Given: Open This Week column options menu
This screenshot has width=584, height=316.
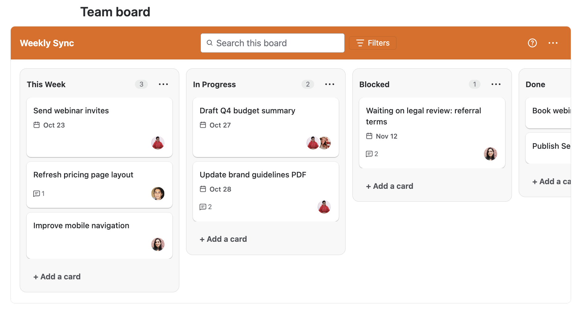Looking at the screenshot, I should [x=163, y=84].
